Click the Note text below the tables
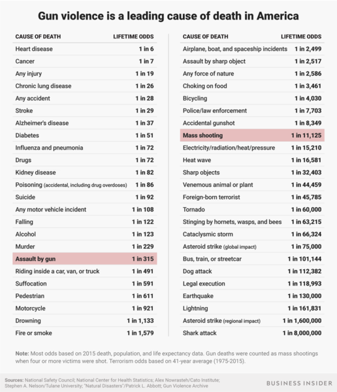337x392 pixels. (x=167, y=357)
